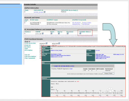129x101 pixels.
Task: Select the P08515 accession text
Action: (63, 12)
